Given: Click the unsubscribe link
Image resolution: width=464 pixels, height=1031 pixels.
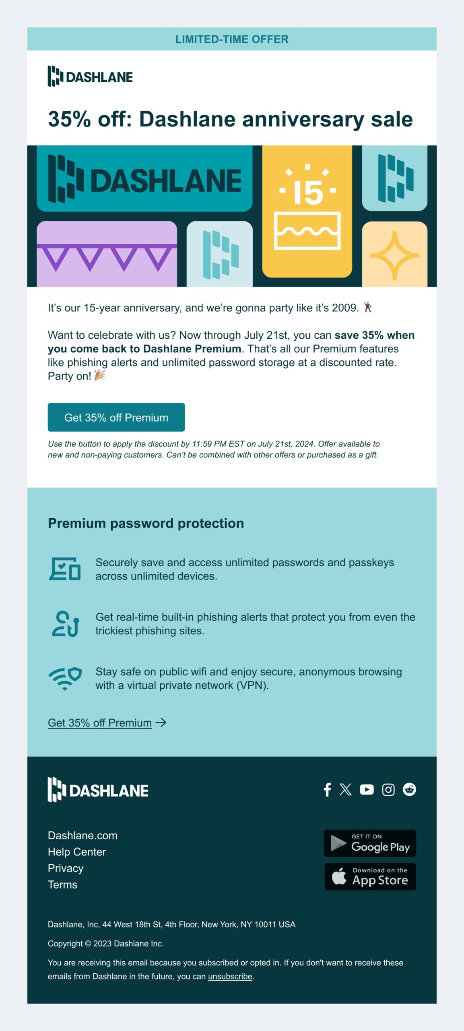Looking at the screenshot, I should 230,976.
